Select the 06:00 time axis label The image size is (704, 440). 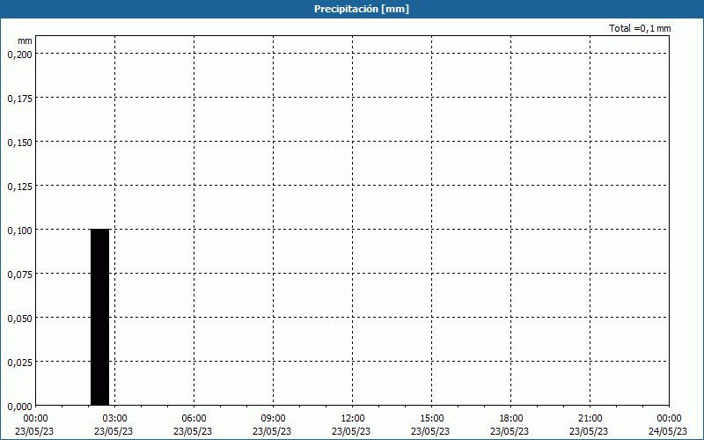pyautogui.click(x=194, y=419)
